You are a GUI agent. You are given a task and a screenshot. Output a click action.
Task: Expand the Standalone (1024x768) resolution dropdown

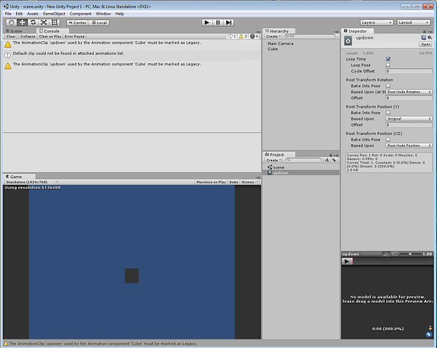31,182
